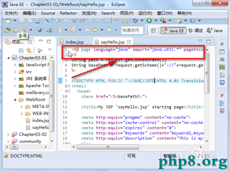Click the Save icon
The width and height of the screenshot is (230, 171).
tap(22, 21)
